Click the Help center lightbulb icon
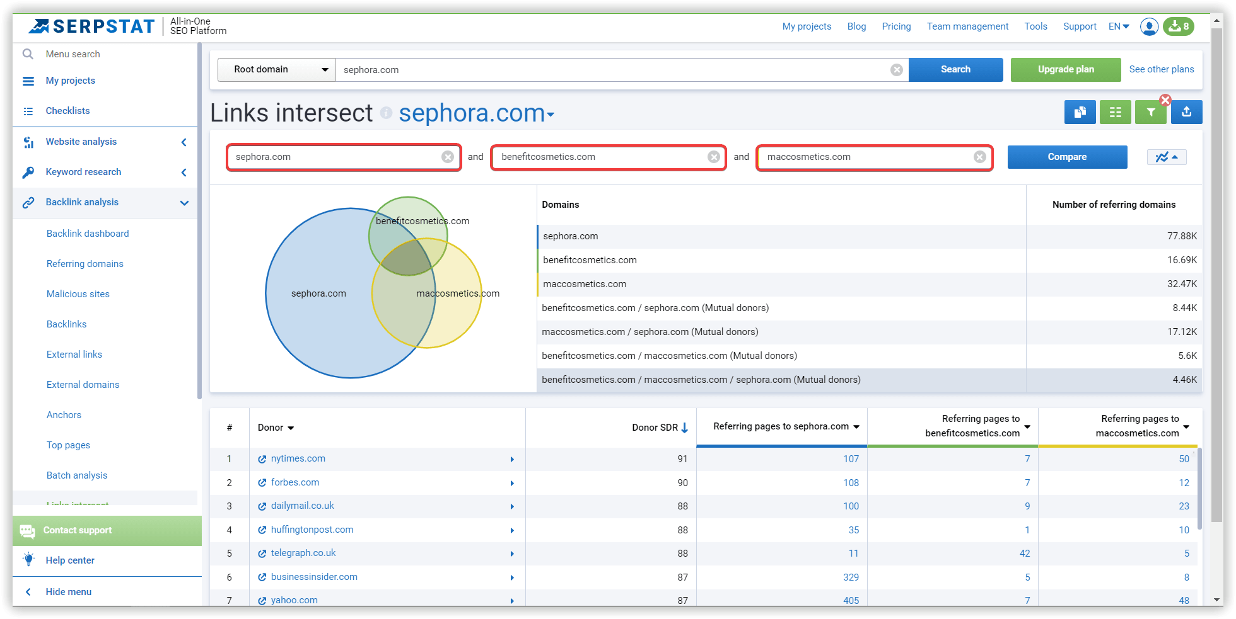The width and height of the screenshot is (1236, 619). tap(28, 560)
